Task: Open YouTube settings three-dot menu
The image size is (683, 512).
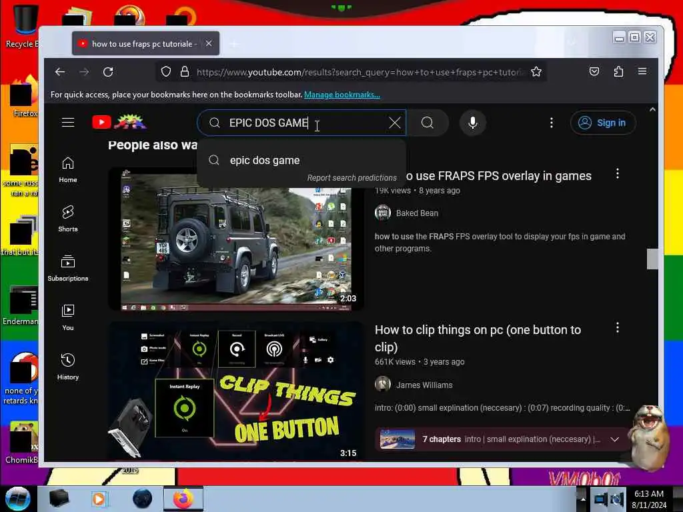Action: pyautogui.click(x=552, y=123)
